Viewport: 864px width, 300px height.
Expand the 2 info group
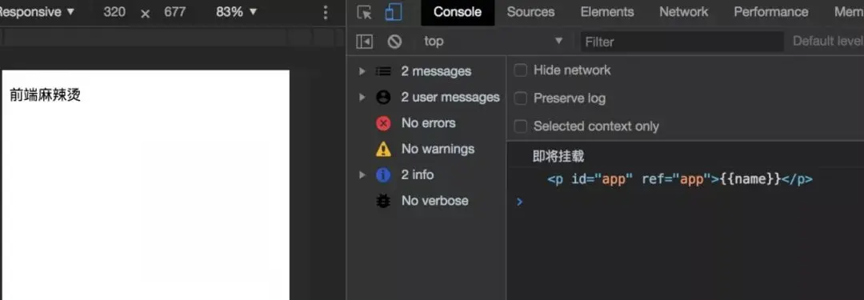[x=362, y=175]
